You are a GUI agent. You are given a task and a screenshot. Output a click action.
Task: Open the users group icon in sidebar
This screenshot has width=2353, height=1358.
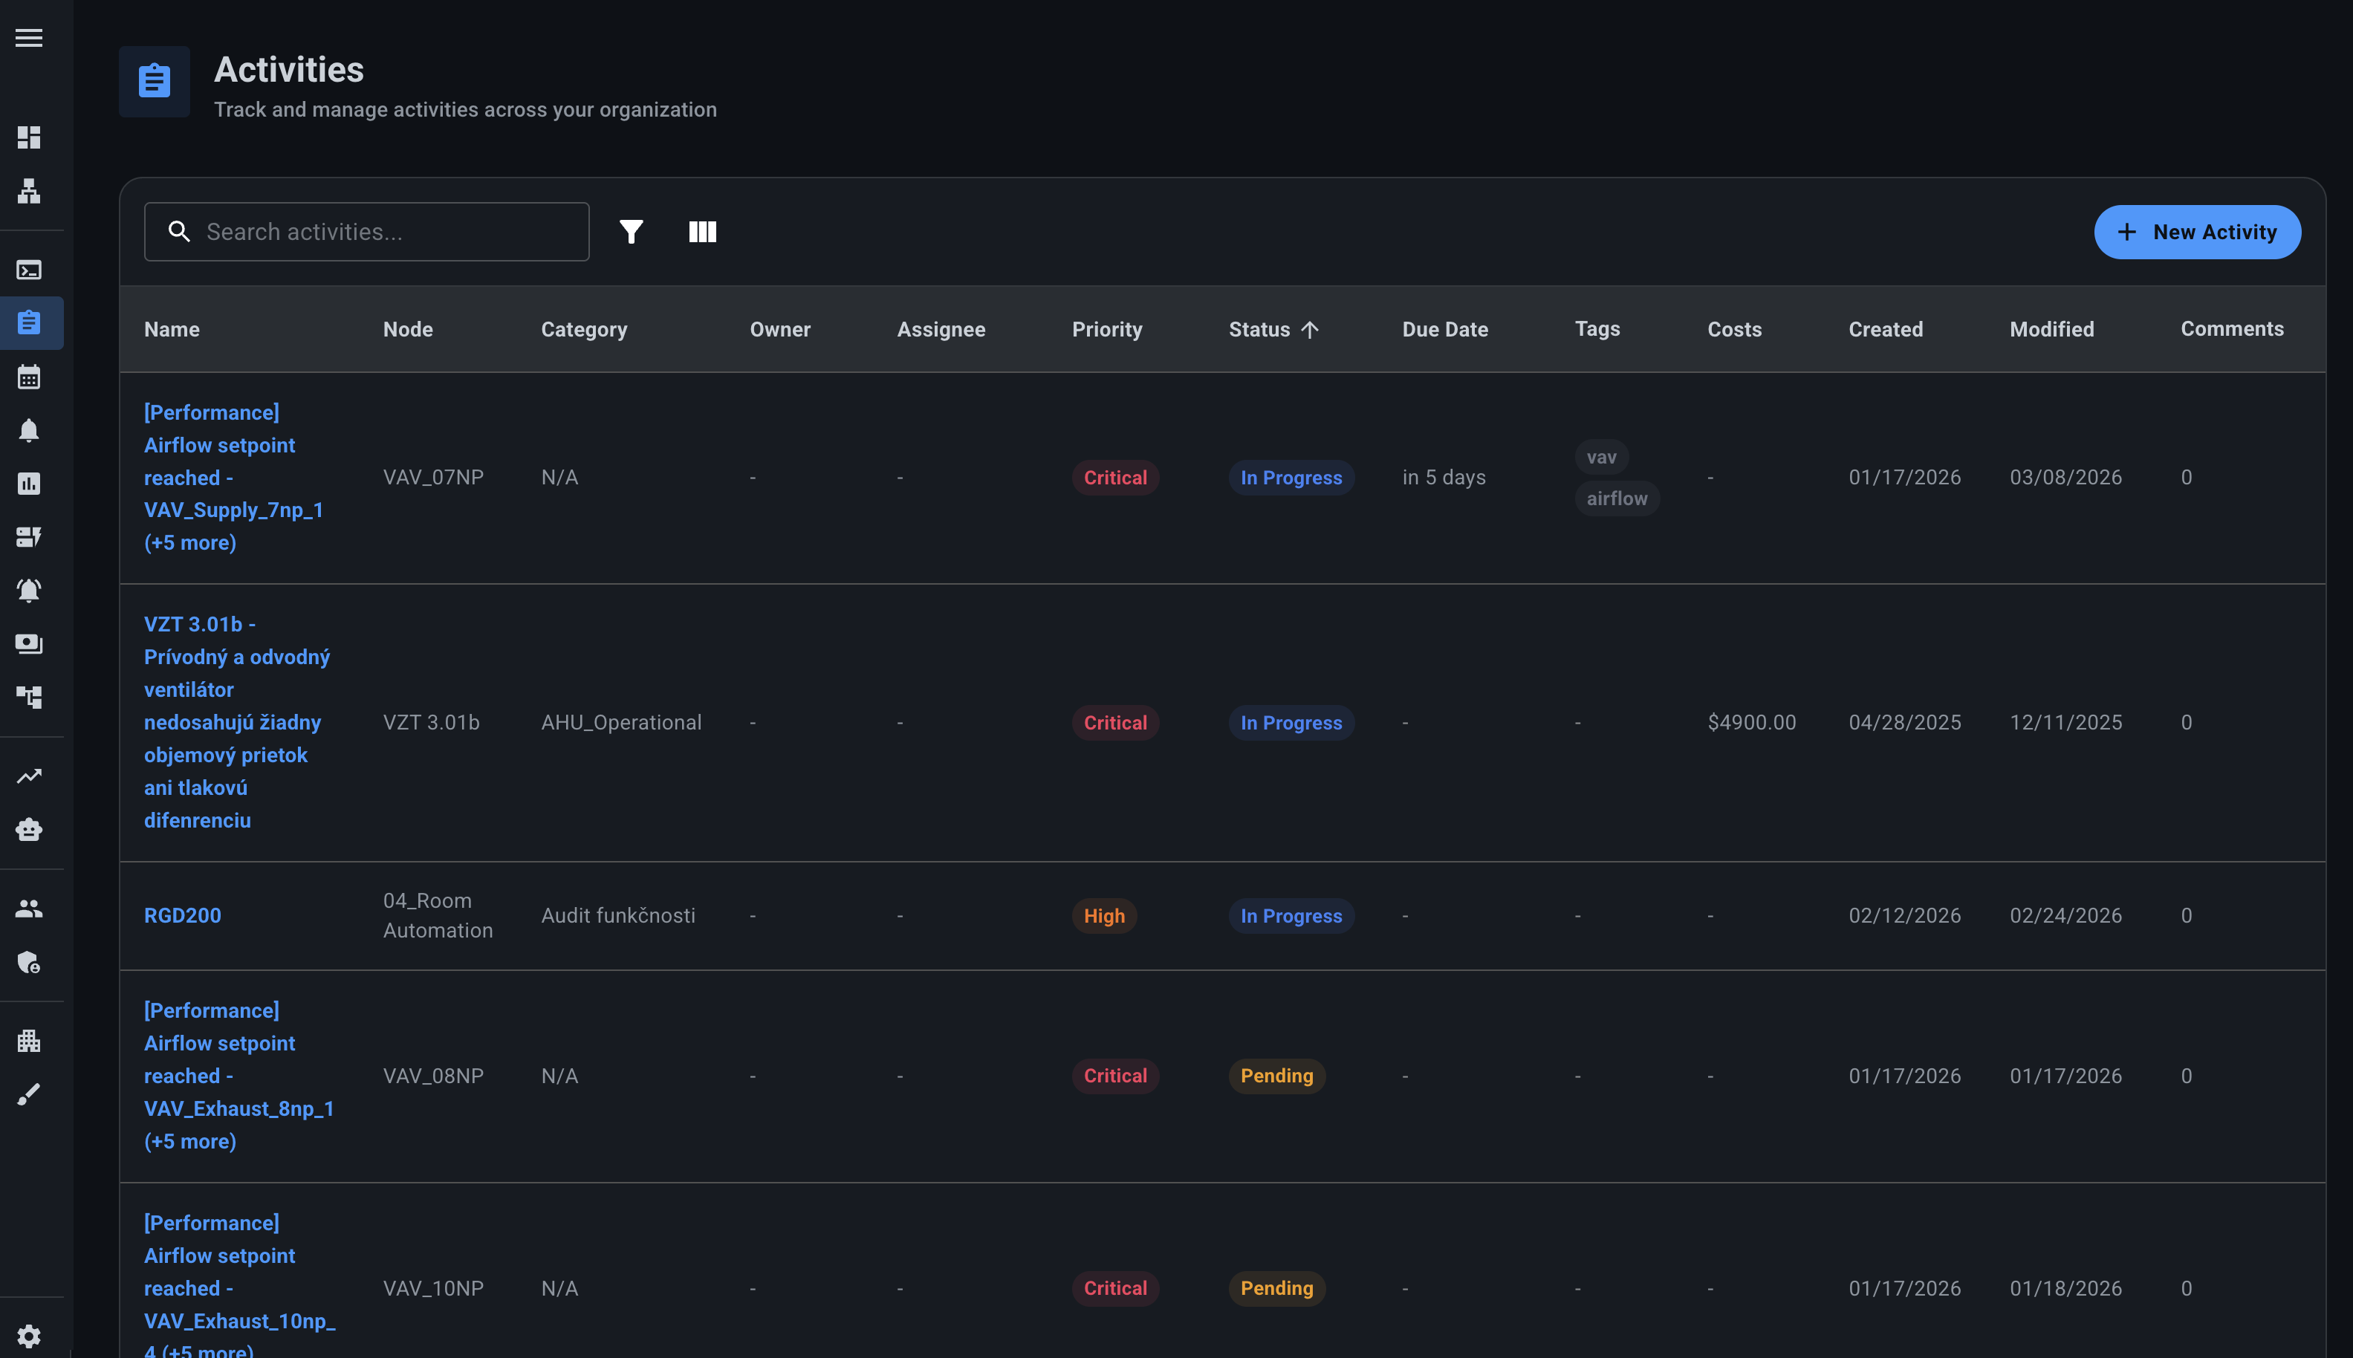click(x=29, y=909)
